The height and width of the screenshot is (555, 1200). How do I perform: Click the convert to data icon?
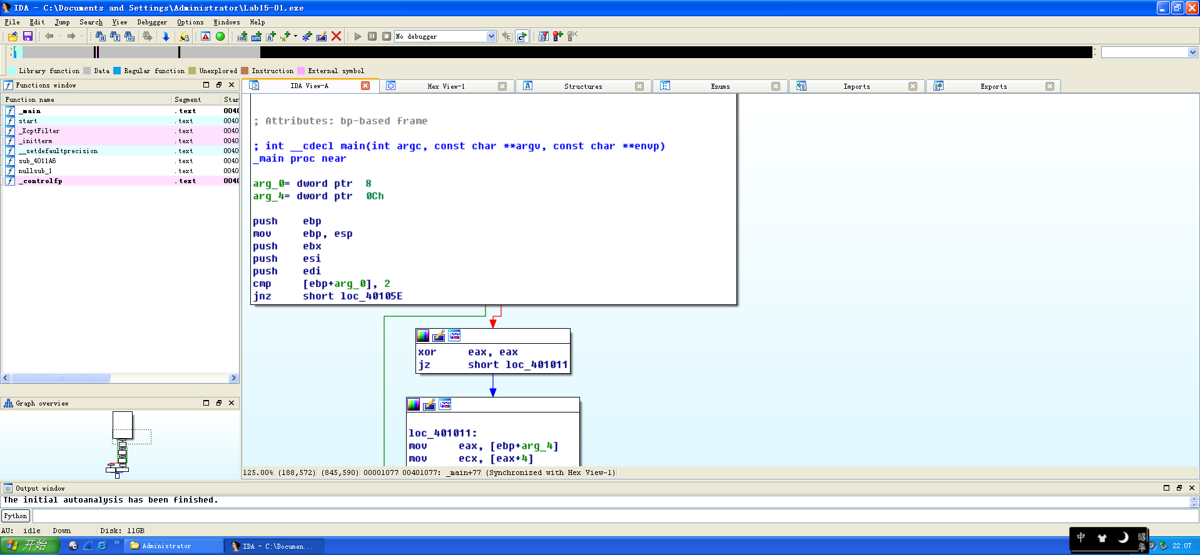[257, 36]
